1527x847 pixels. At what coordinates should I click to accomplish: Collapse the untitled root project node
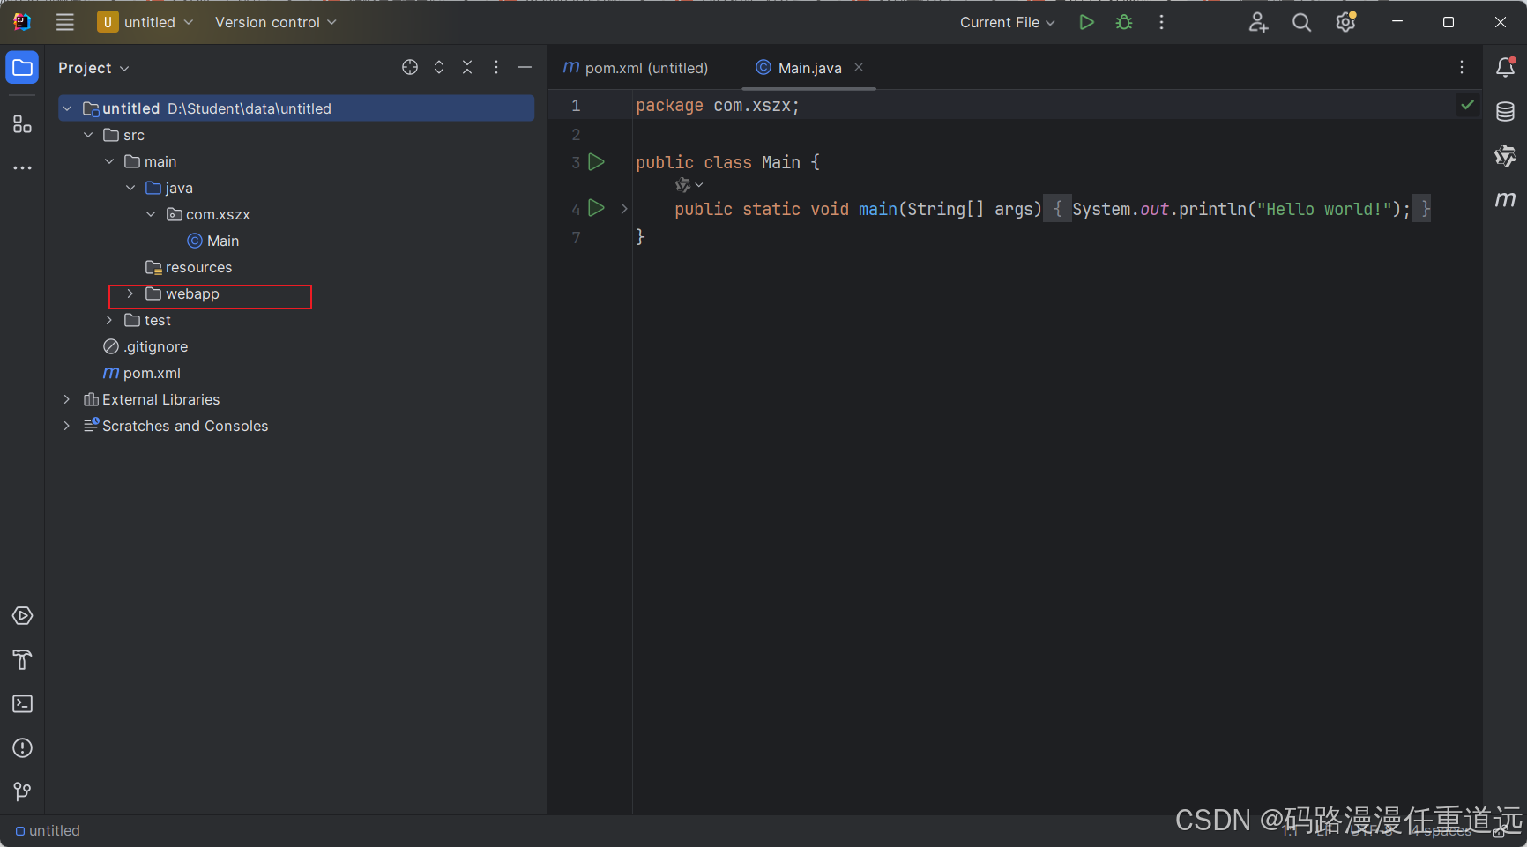(x=67, y=108)
